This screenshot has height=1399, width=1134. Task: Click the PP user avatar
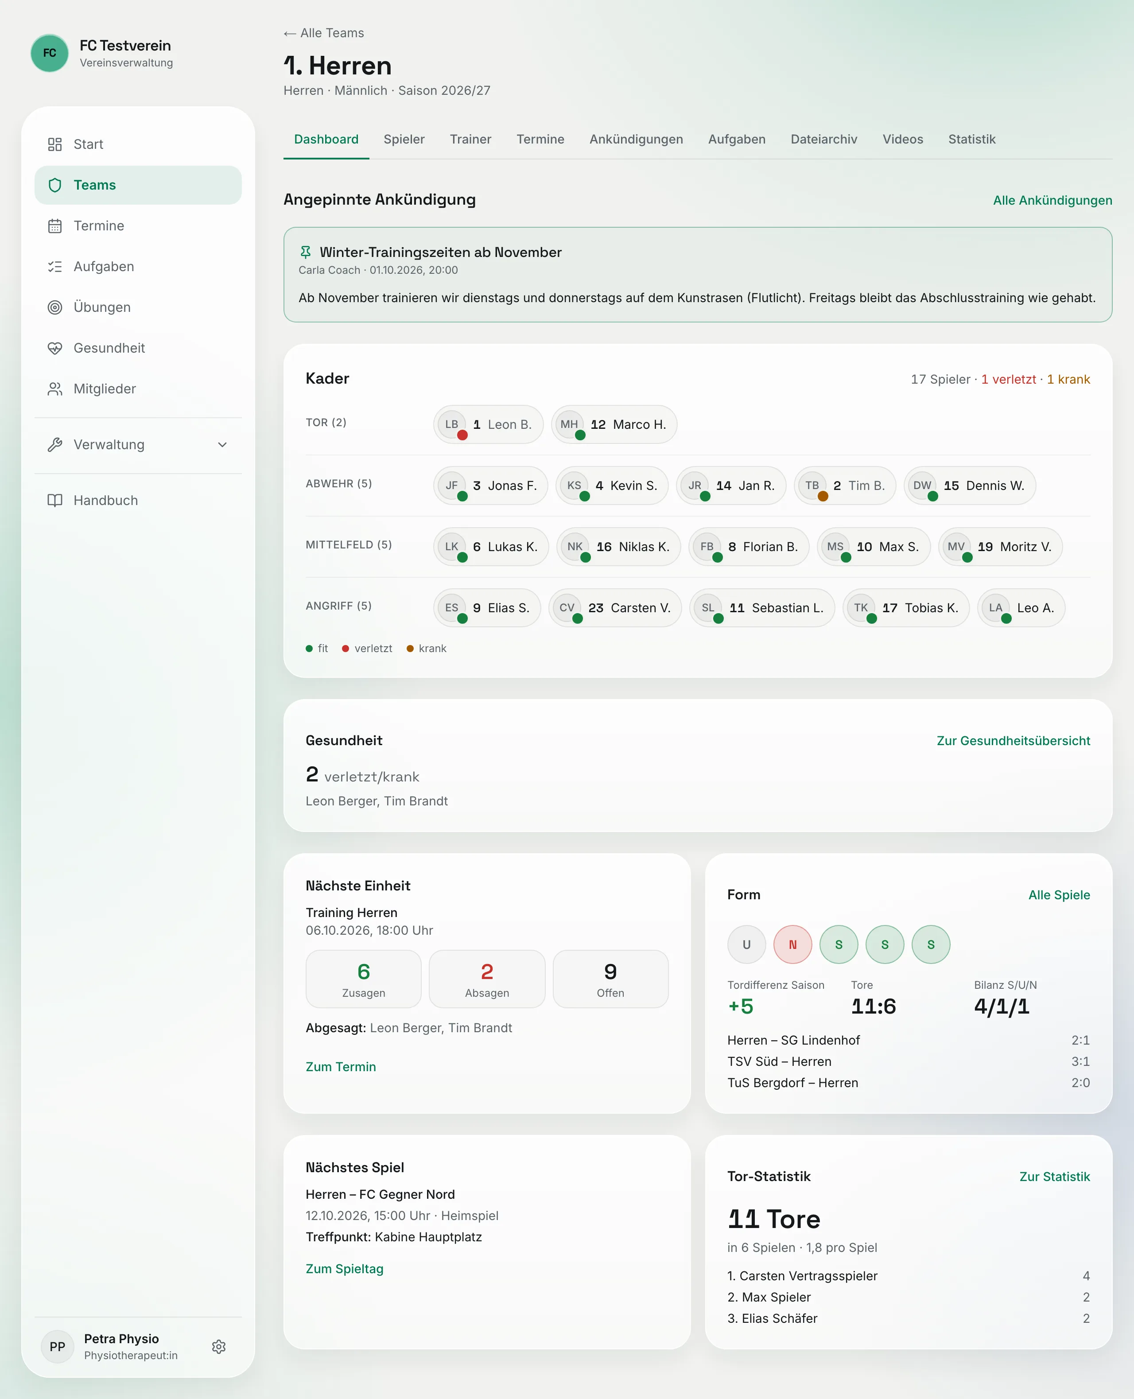tap(58, 1346)
